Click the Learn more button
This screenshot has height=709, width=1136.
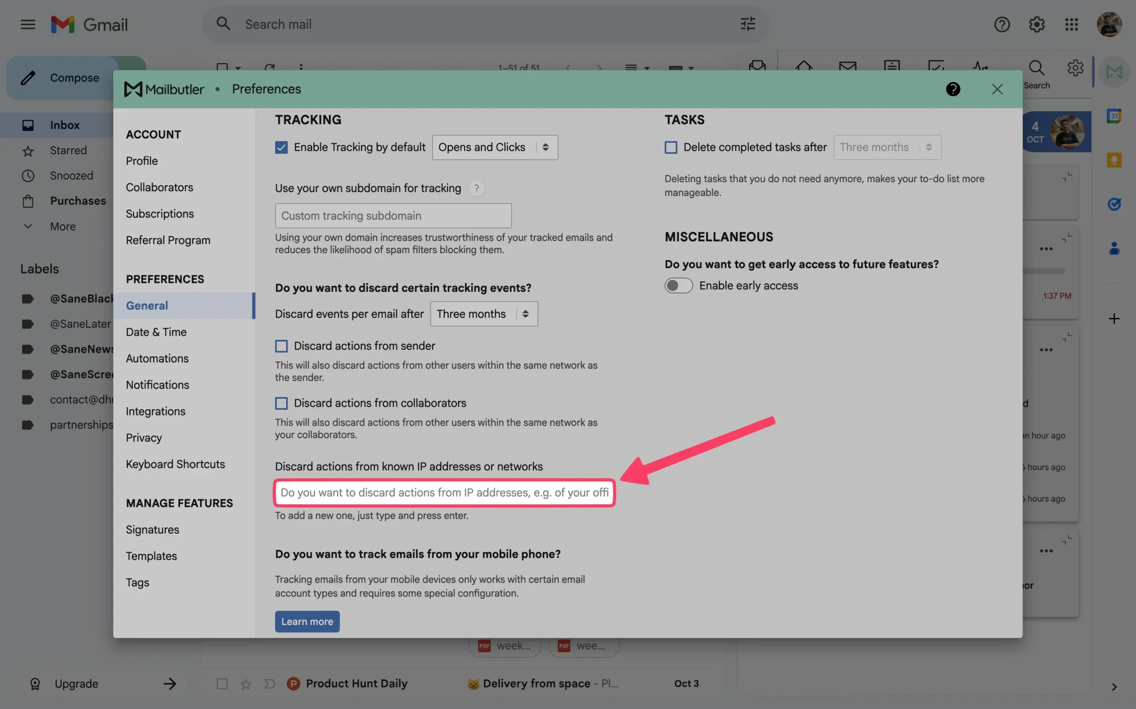point(307,621)
